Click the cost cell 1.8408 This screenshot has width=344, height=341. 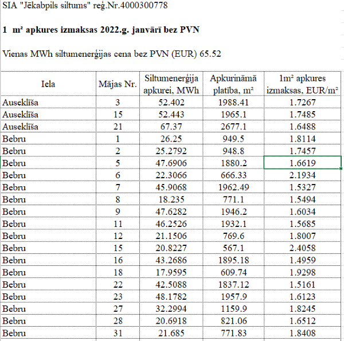303,332
